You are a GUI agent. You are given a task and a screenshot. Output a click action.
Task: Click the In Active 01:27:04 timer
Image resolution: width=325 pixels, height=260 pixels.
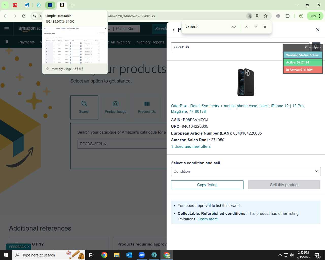pos(303,70)
